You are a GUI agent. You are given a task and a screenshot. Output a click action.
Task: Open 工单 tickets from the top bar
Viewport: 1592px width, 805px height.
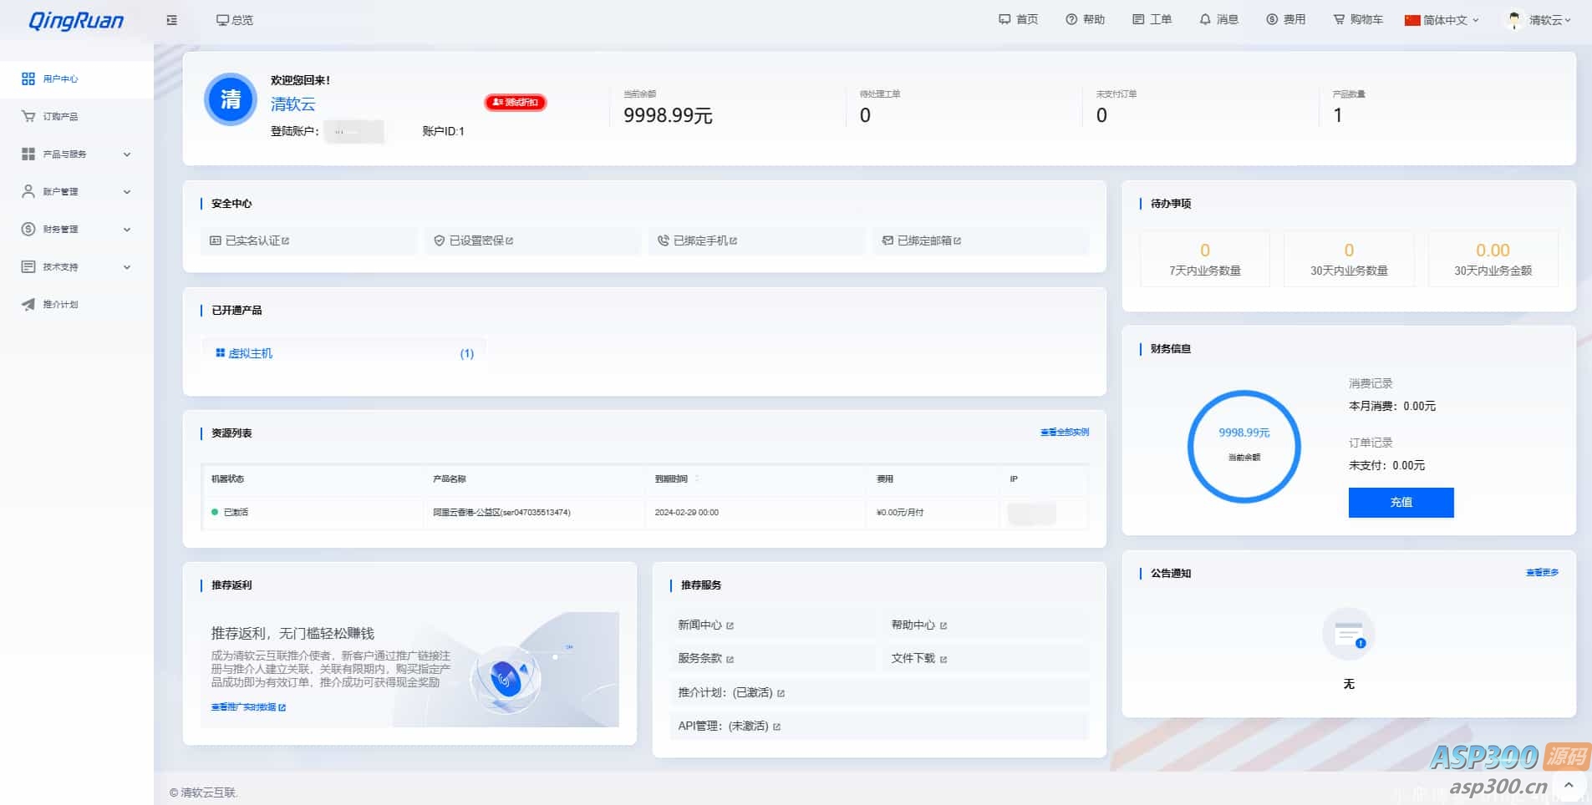tap(1152, 19)
